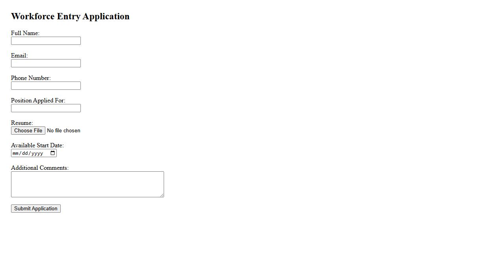This screenshot has width=504, height=256.
Task: Select the day segment of the date
Action: coord(24,153)
